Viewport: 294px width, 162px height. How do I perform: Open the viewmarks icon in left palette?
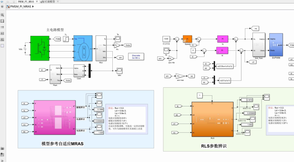(2, 154)
